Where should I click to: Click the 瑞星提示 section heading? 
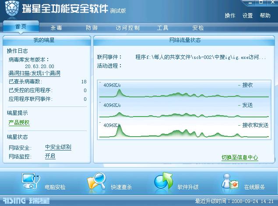point(17,113)
